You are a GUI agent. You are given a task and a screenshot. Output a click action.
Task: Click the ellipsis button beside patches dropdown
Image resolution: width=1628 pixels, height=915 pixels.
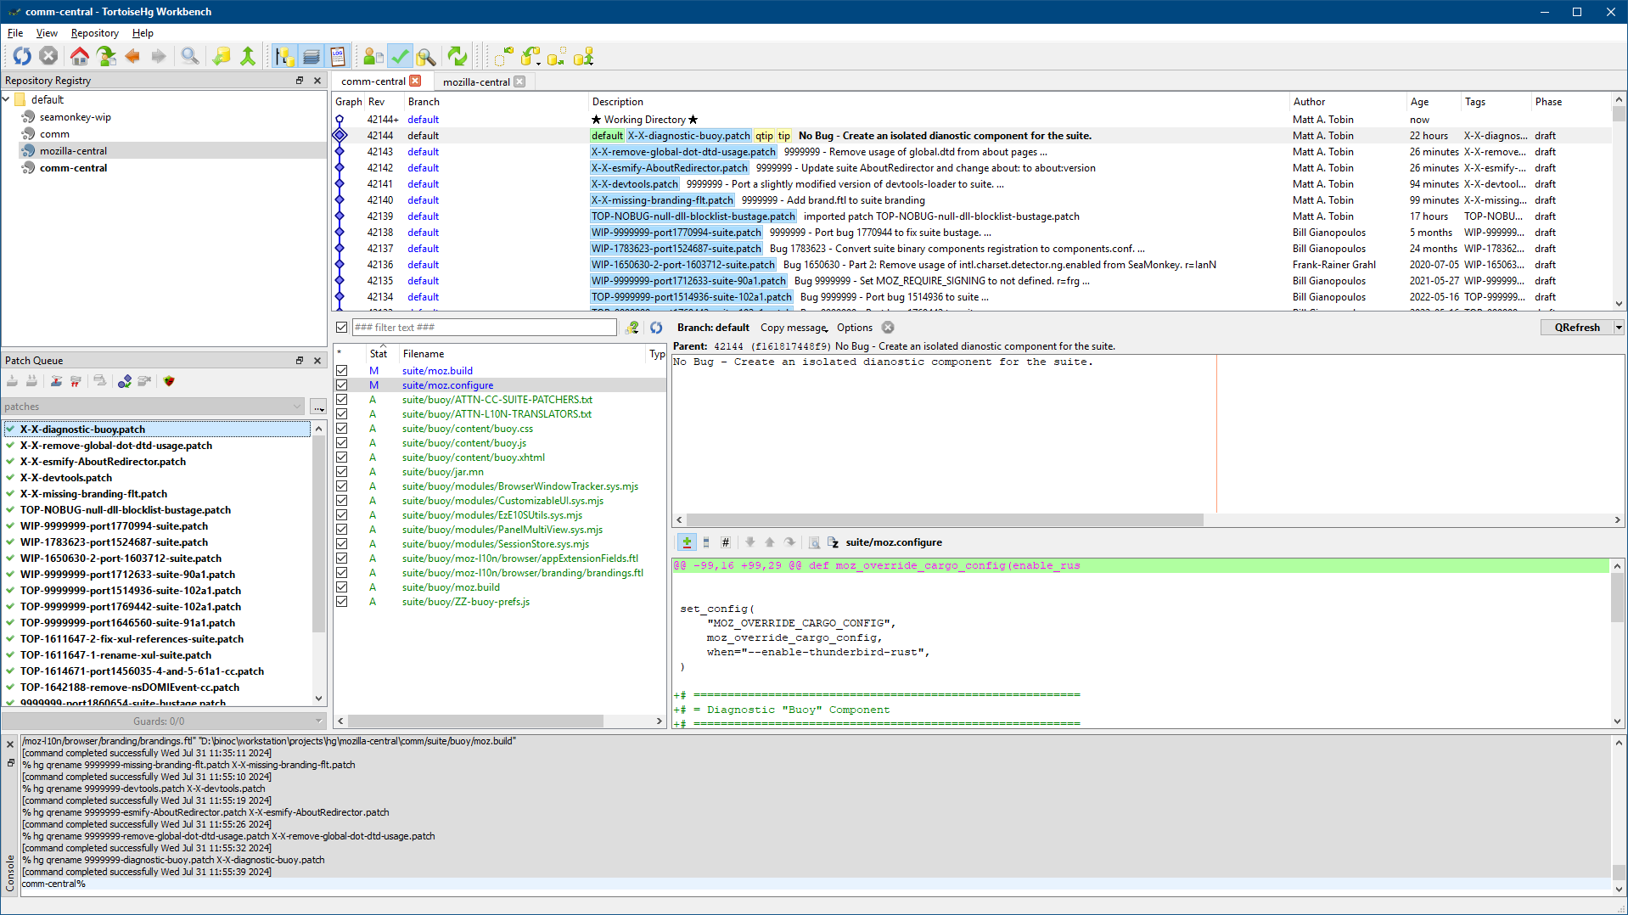[318, 407]
